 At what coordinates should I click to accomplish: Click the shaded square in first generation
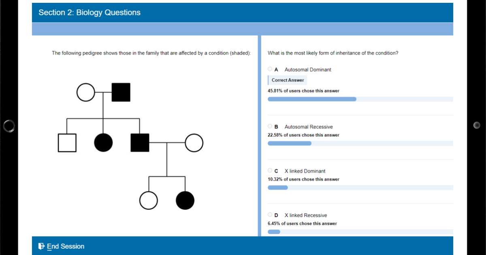tap(121, 92)
